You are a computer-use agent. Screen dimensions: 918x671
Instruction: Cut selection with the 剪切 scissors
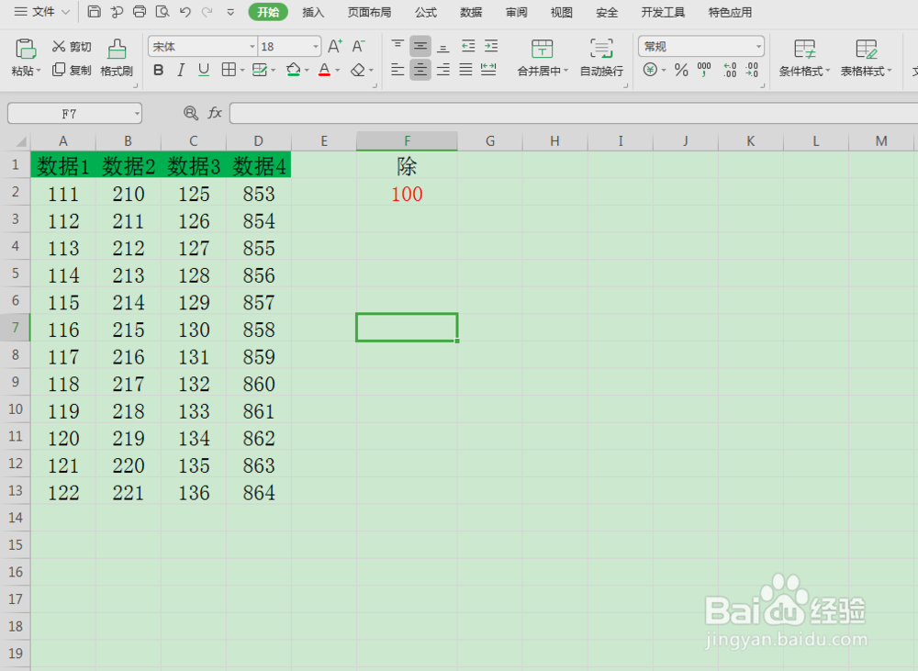click(x=72, y=46)
